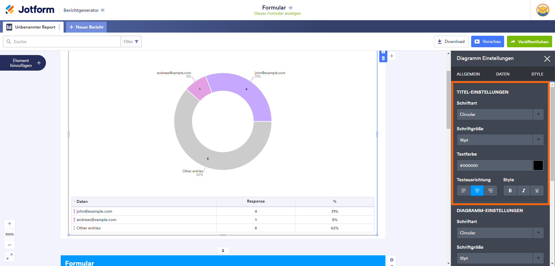Open the page settings gear icon
The height and width of the screenshot is (266, 555).
click(392, 260)
